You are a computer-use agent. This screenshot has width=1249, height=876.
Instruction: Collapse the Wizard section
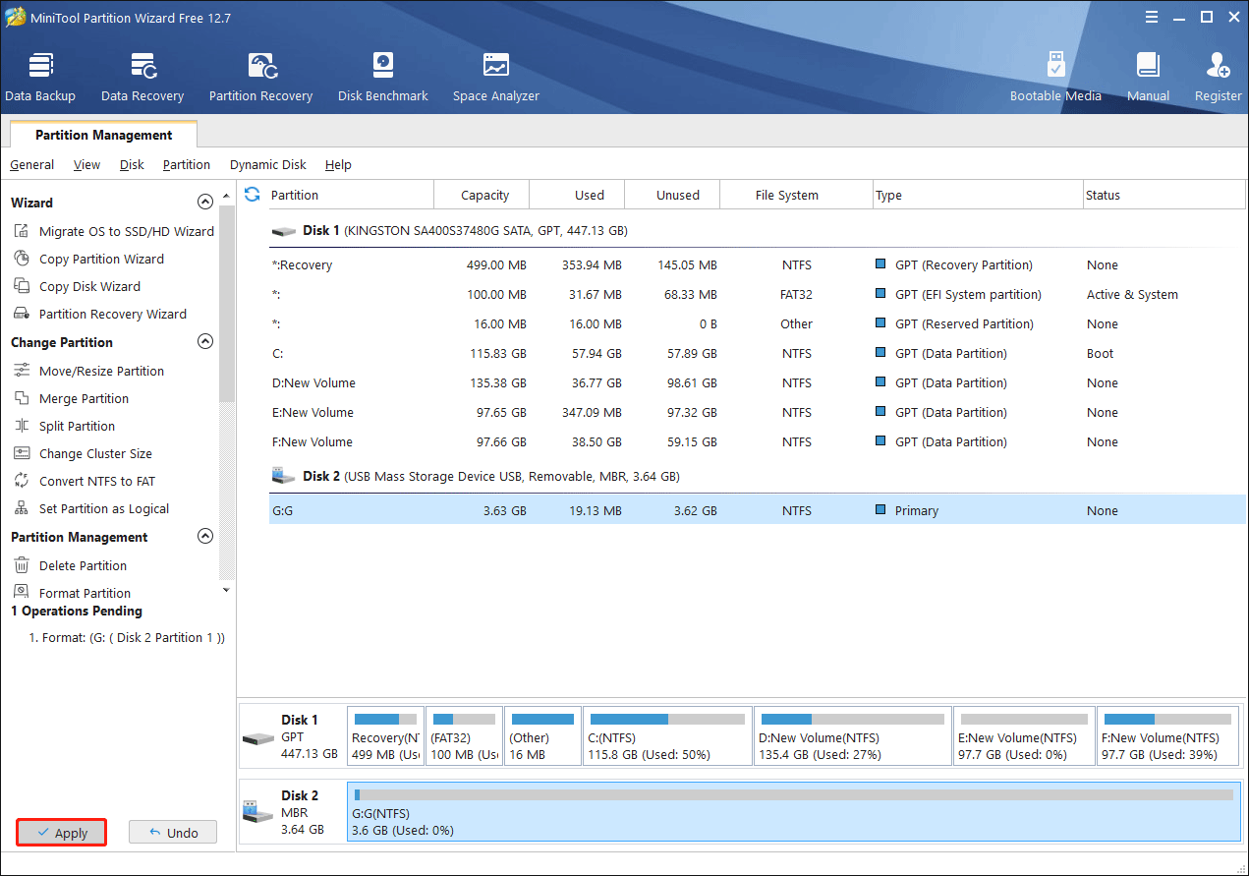[x=205, y=203]
